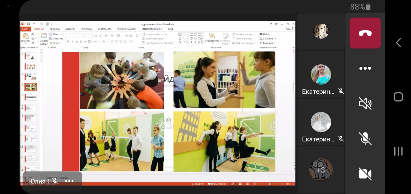Toggle the speaker audio off icon

point(365,103)
